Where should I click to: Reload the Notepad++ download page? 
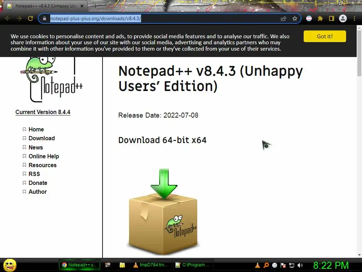coord(30,18)
